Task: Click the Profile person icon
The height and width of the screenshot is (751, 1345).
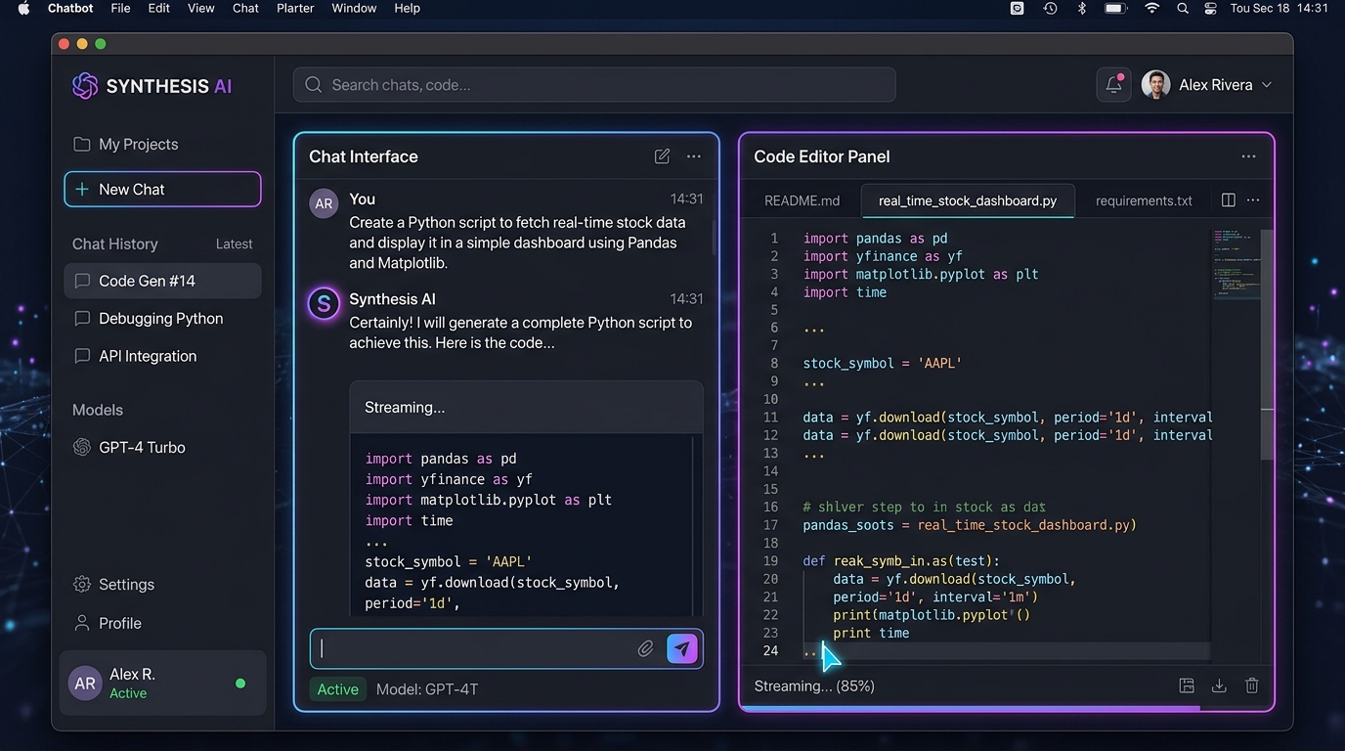Action: 82,623
